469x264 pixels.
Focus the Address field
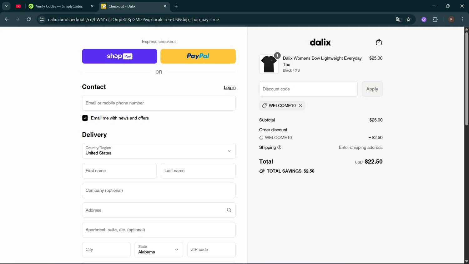159,210
